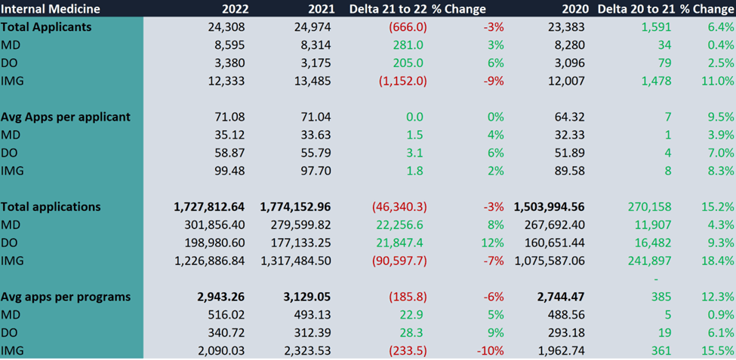Select the 2022 column header
This screenshot has height=360, width=736.
pos(230,9)
